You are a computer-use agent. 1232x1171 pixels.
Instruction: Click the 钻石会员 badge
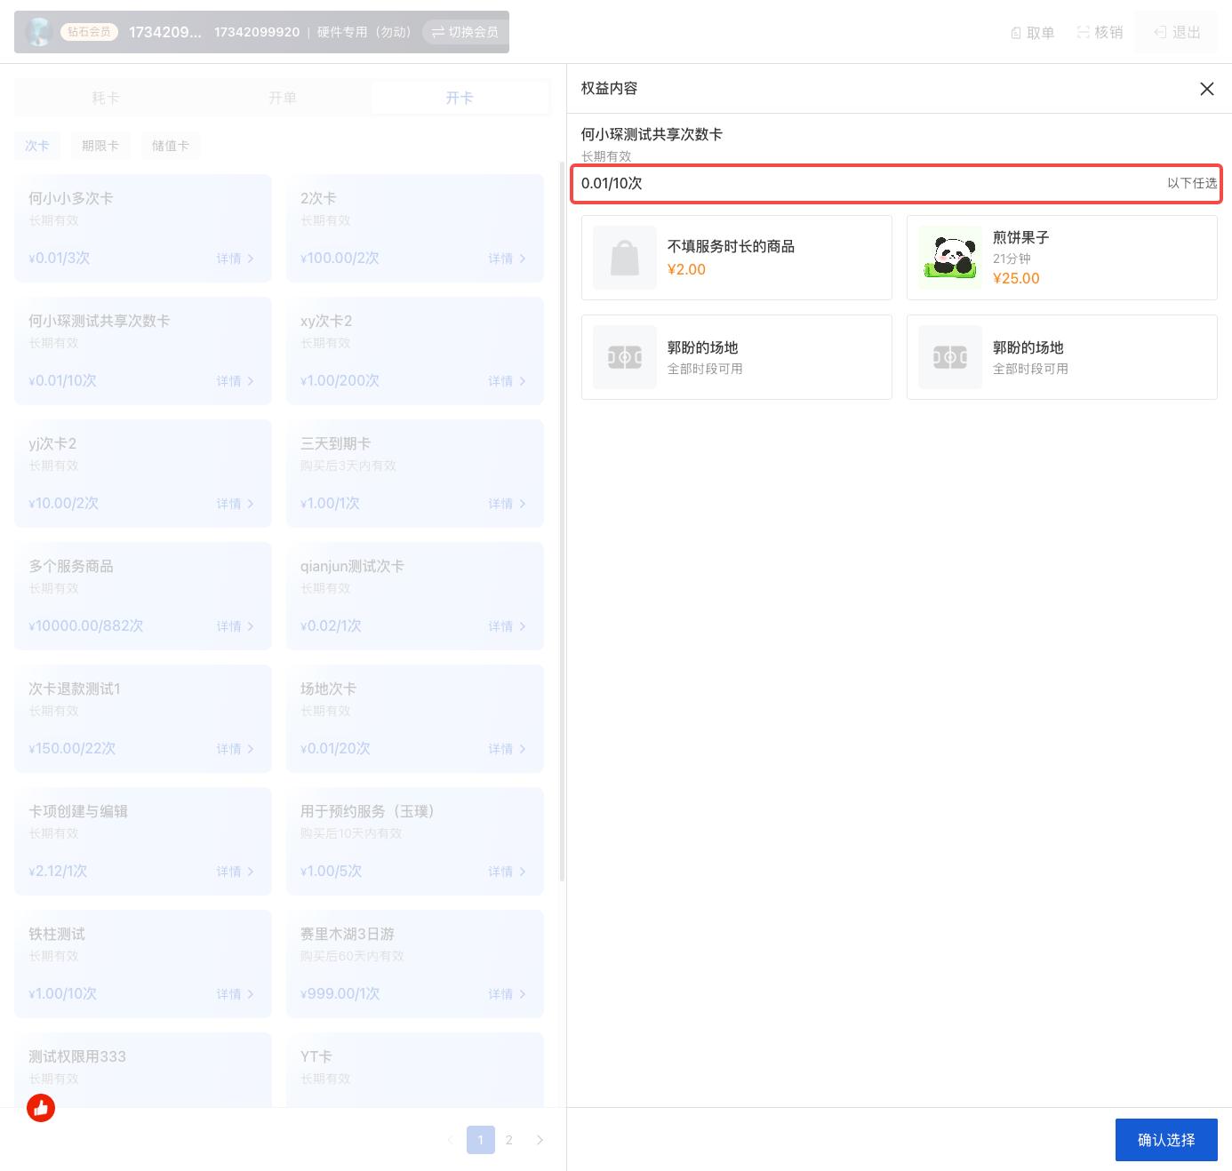coord(90,32)
